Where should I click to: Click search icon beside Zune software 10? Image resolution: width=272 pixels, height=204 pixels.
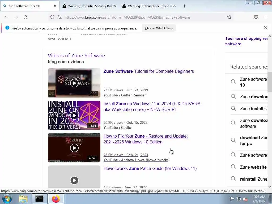(233, 82)
